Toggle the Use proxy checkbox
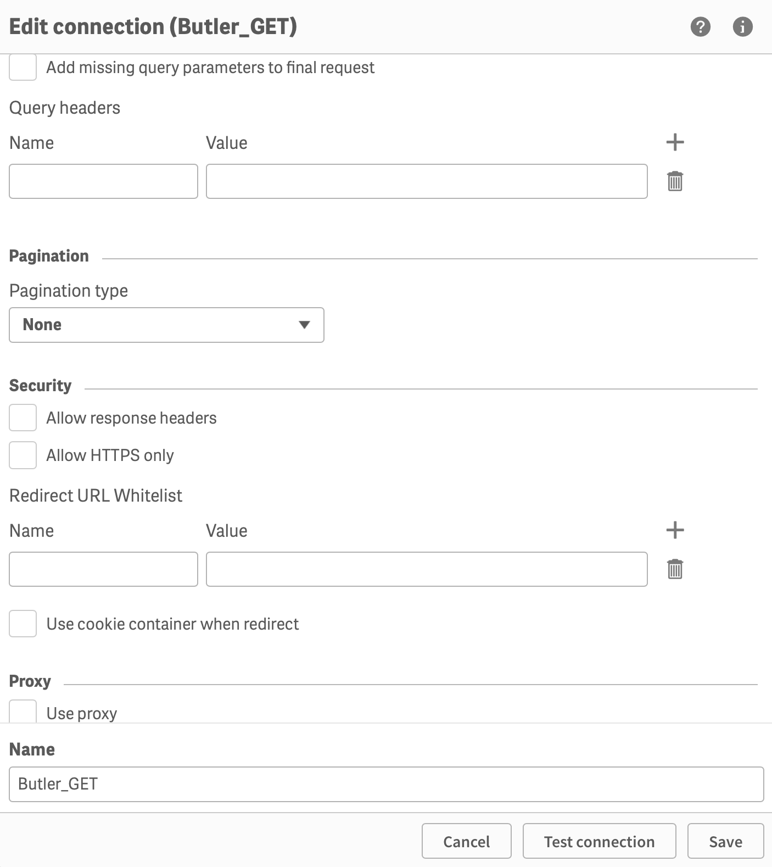This screenshot has height=867, width=772. [23, 712]
